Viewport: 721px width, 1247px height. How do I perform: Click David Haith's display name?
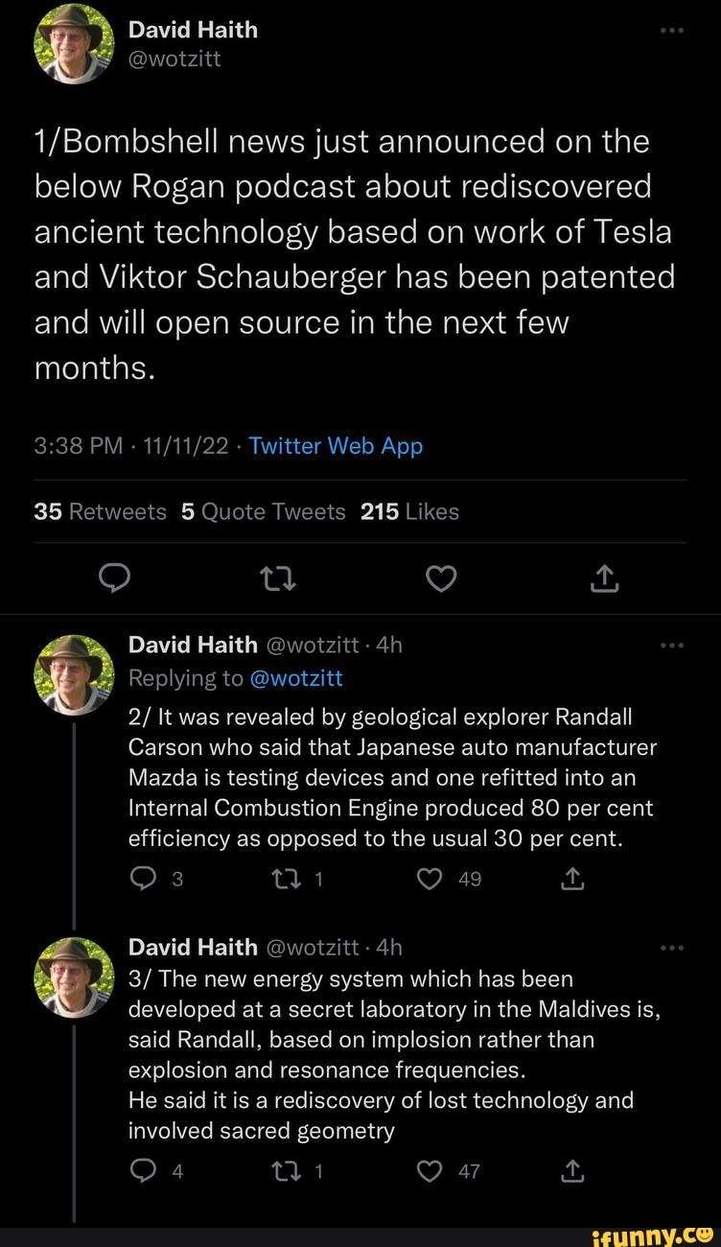pos(193,29)
